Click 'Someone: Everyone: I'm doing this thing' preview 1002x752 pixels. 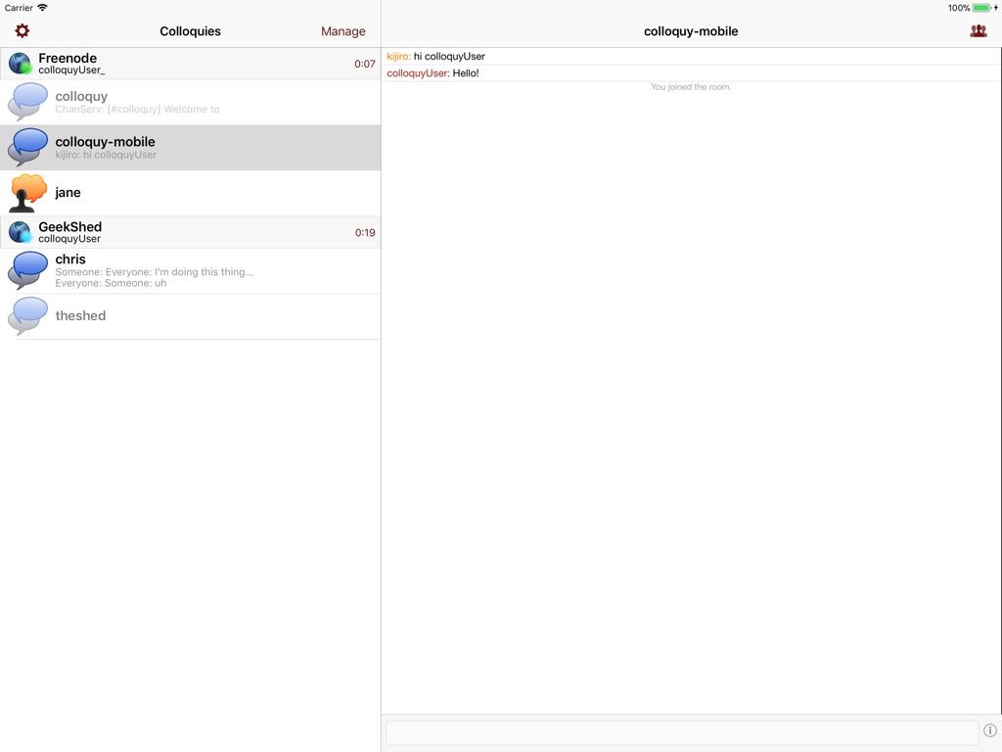coord(154,272)
